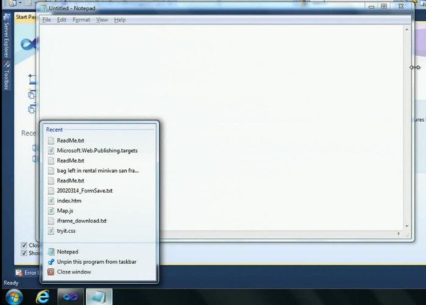Screen dimensions: 426x305
Task: Click the Microsoft.Web.Publishing.targets file icon
Action: [x=51, y=151]
